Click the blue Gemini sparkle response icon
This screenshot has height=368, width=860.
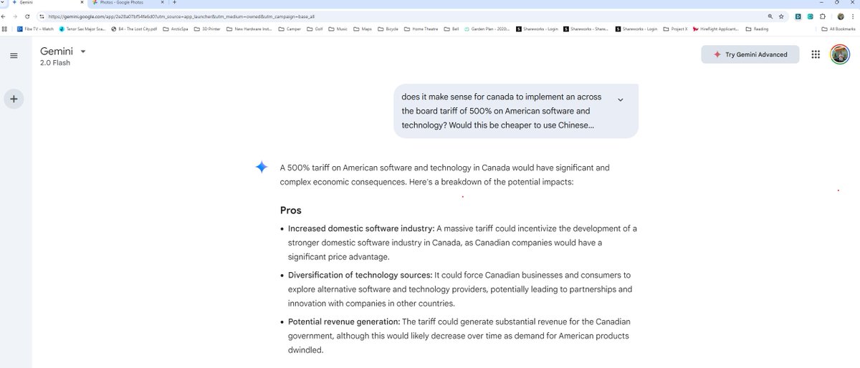(x=262, y=168)
